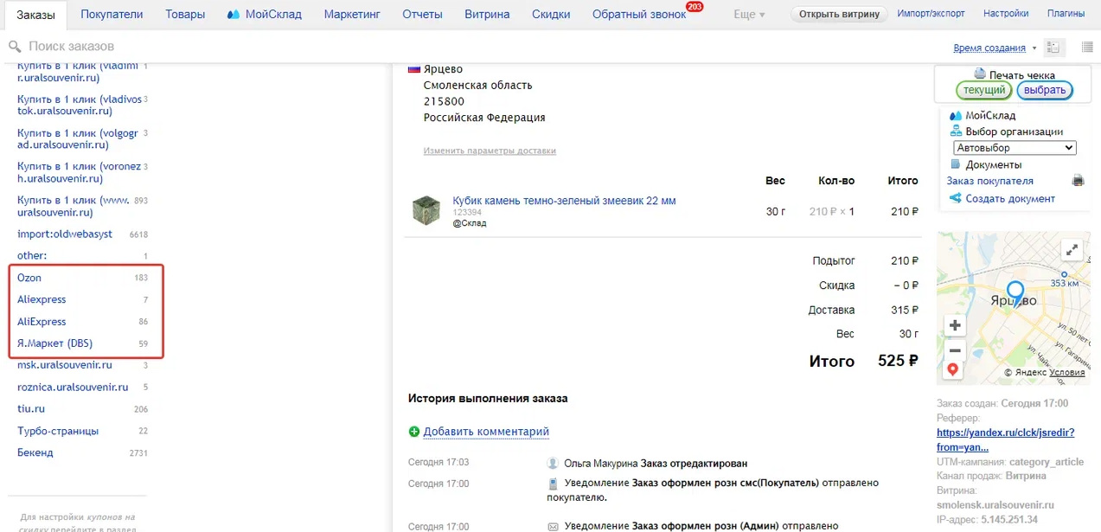The height and width of the screenshot is (532, 1101).
Task: Click the Выбор организации hierarchy icon
Action: (x=956, y=131)
